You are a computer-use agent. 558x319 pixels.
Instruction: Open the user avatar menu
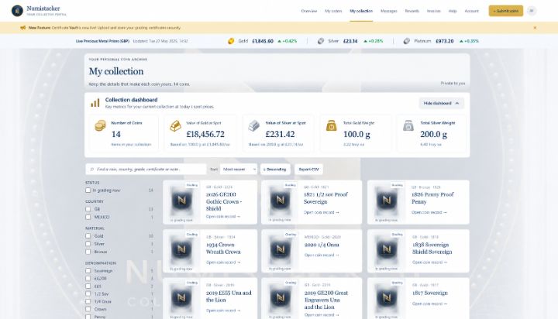click(532, 11)
